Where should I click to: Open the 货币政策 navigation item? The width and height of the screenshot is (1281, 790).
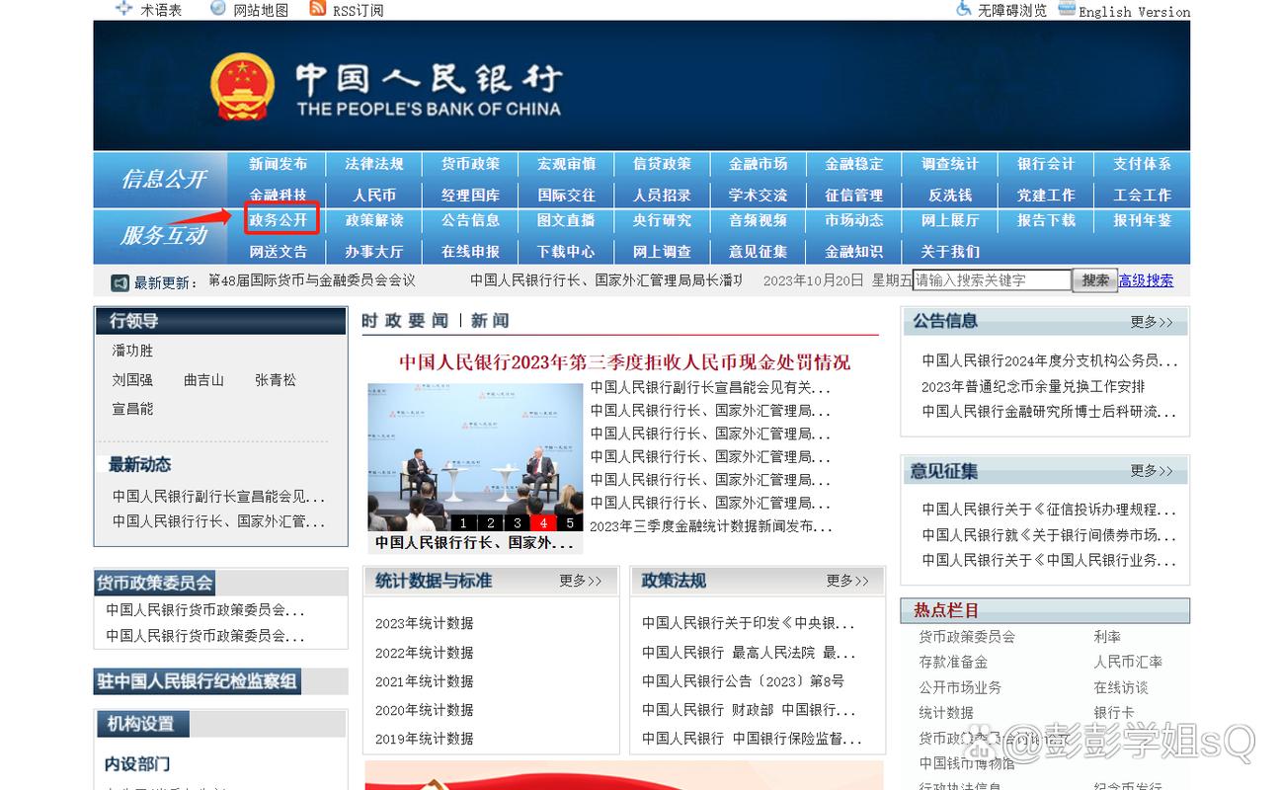(x=470, y=164)
